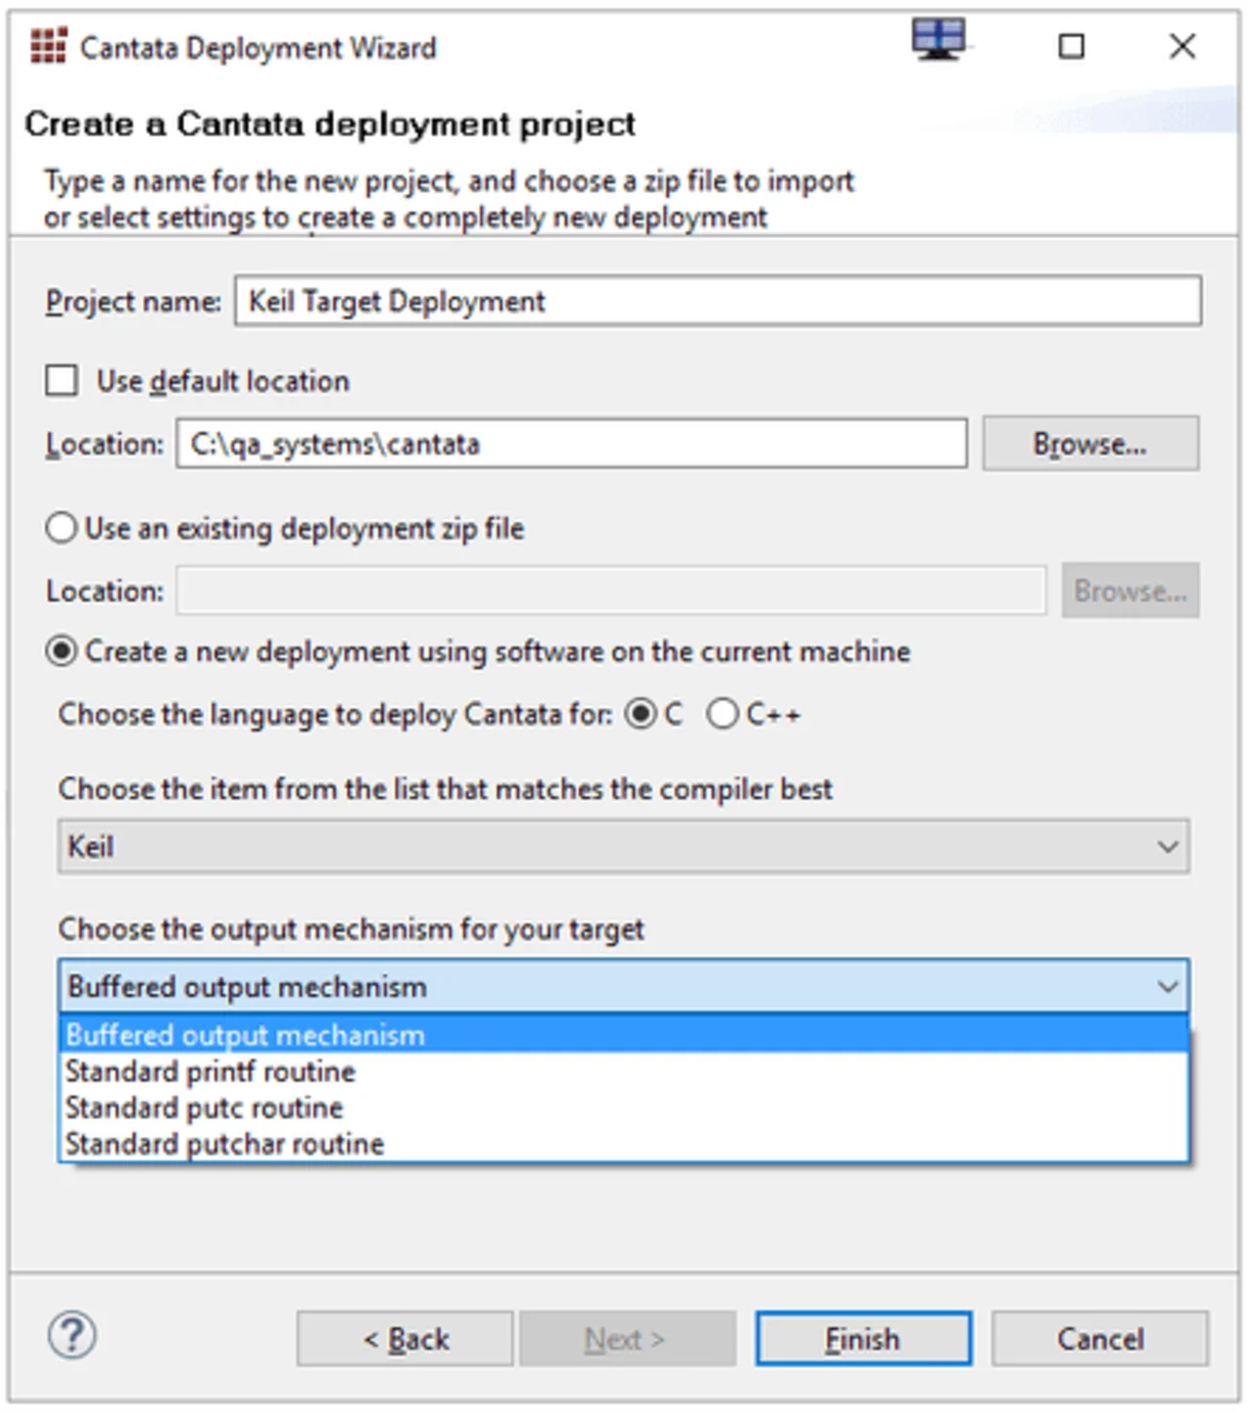Click the monitor icon in title bar
1248x1412 pixels.
pyautogui.click(x=938, y=40)
